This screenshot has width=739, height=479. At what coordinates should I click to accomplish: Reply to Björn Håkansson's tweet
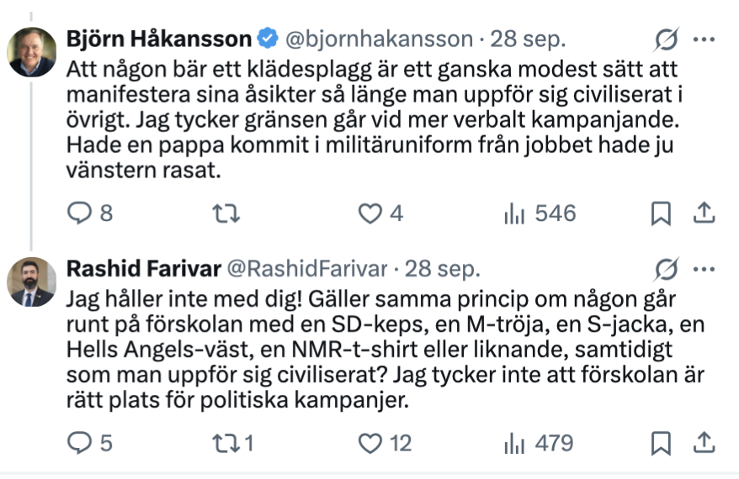tap(78, 213)
